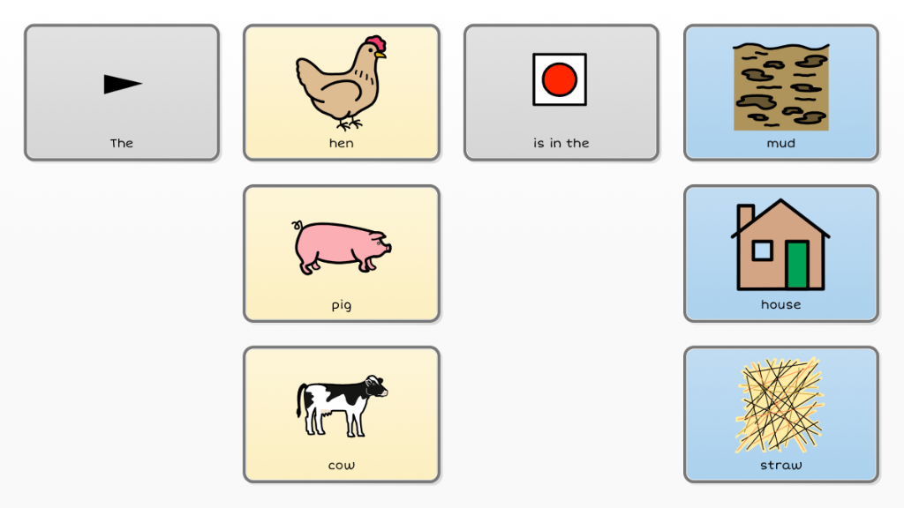The image size is (904, 508).
Task: Choose the "cow" text label
Action: click(341, 466)
